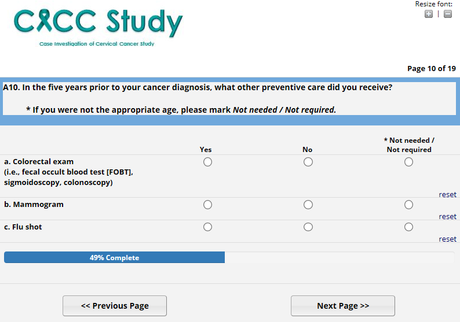Click the increase font size plus icon
Viewport: 460px width, 322px height.
pyautogui.click(x=429, y=14)
